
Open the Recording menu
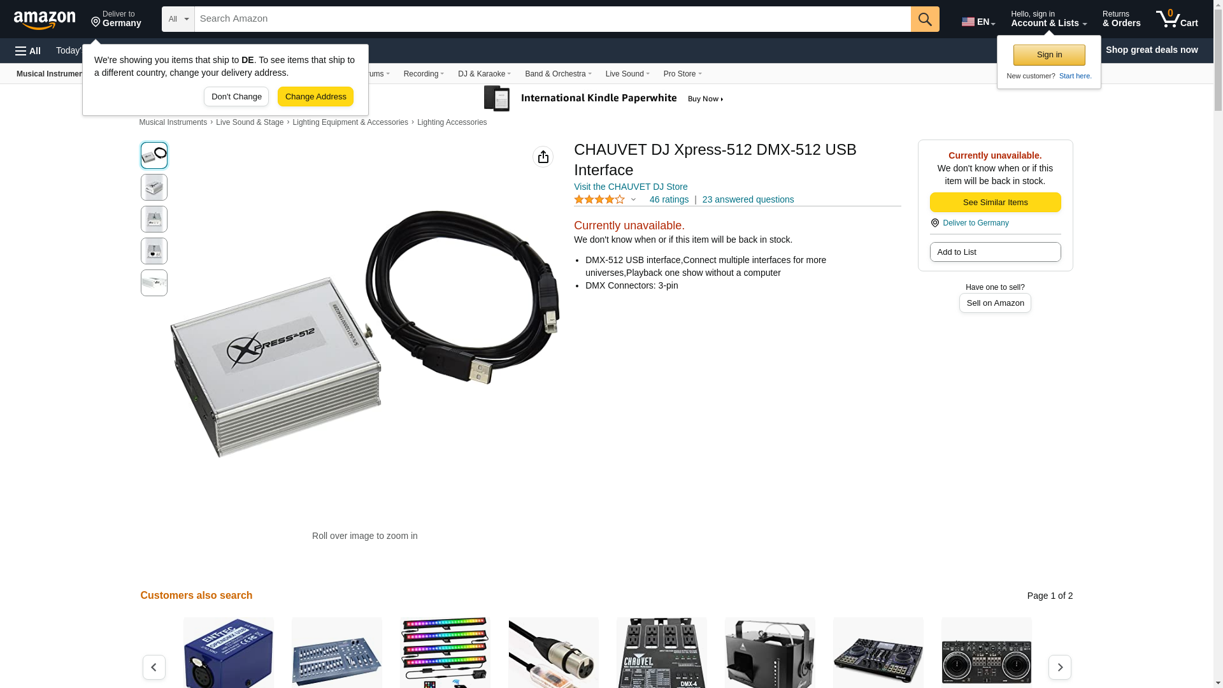(x=424, y=74)
